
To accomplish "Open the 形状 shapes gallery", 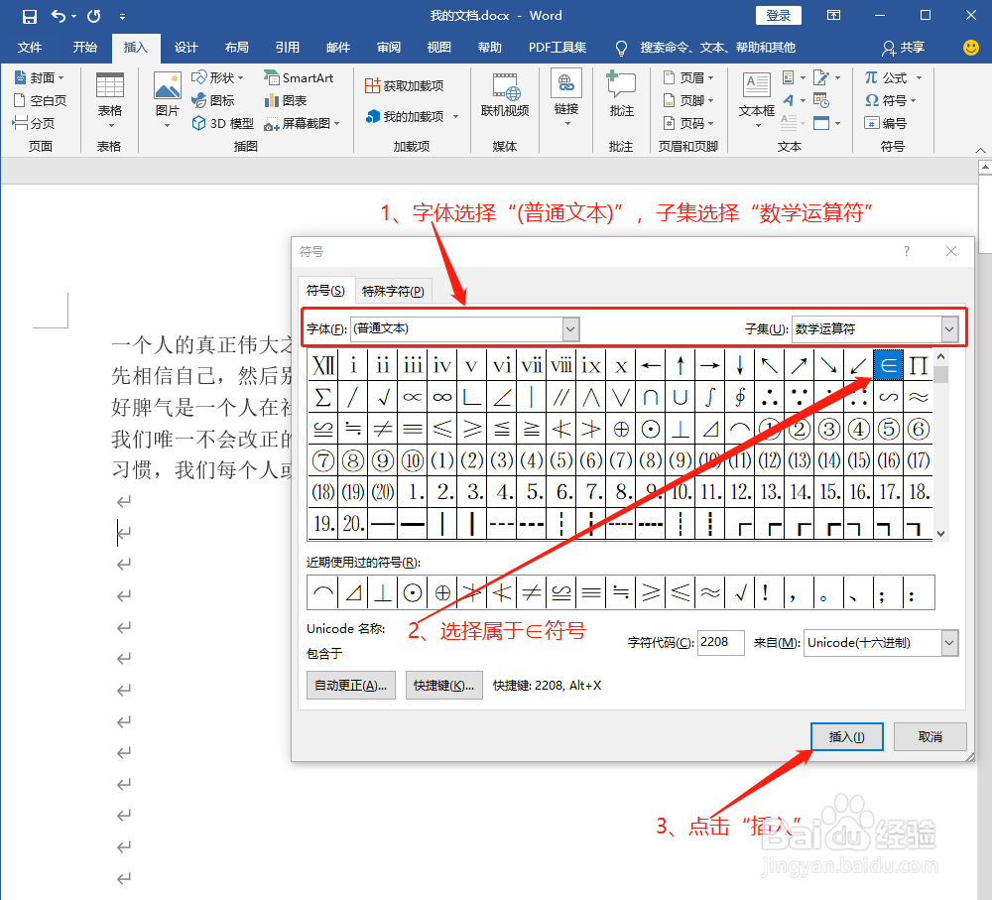I will 217,77.
